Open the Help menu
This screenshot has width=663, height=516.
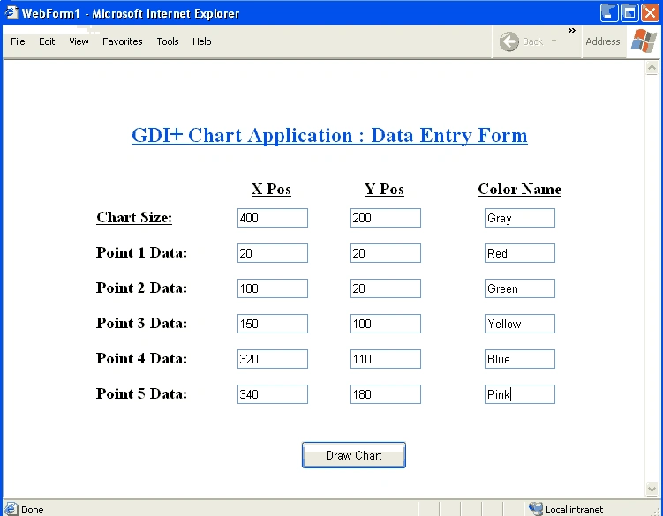(x=201, y=41)
